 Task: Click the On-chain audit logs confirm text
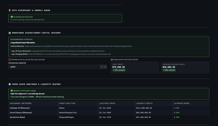tap(28, 20)
